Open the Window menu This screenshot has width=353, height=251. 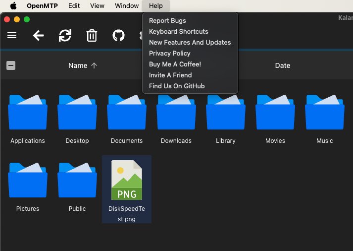click(127, 5)
